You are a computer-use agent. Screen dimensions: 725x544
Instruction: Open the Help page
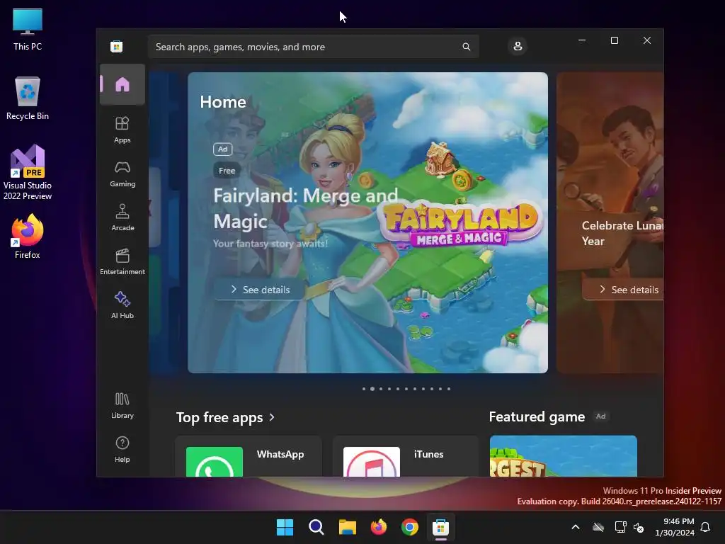click(122, 450)
